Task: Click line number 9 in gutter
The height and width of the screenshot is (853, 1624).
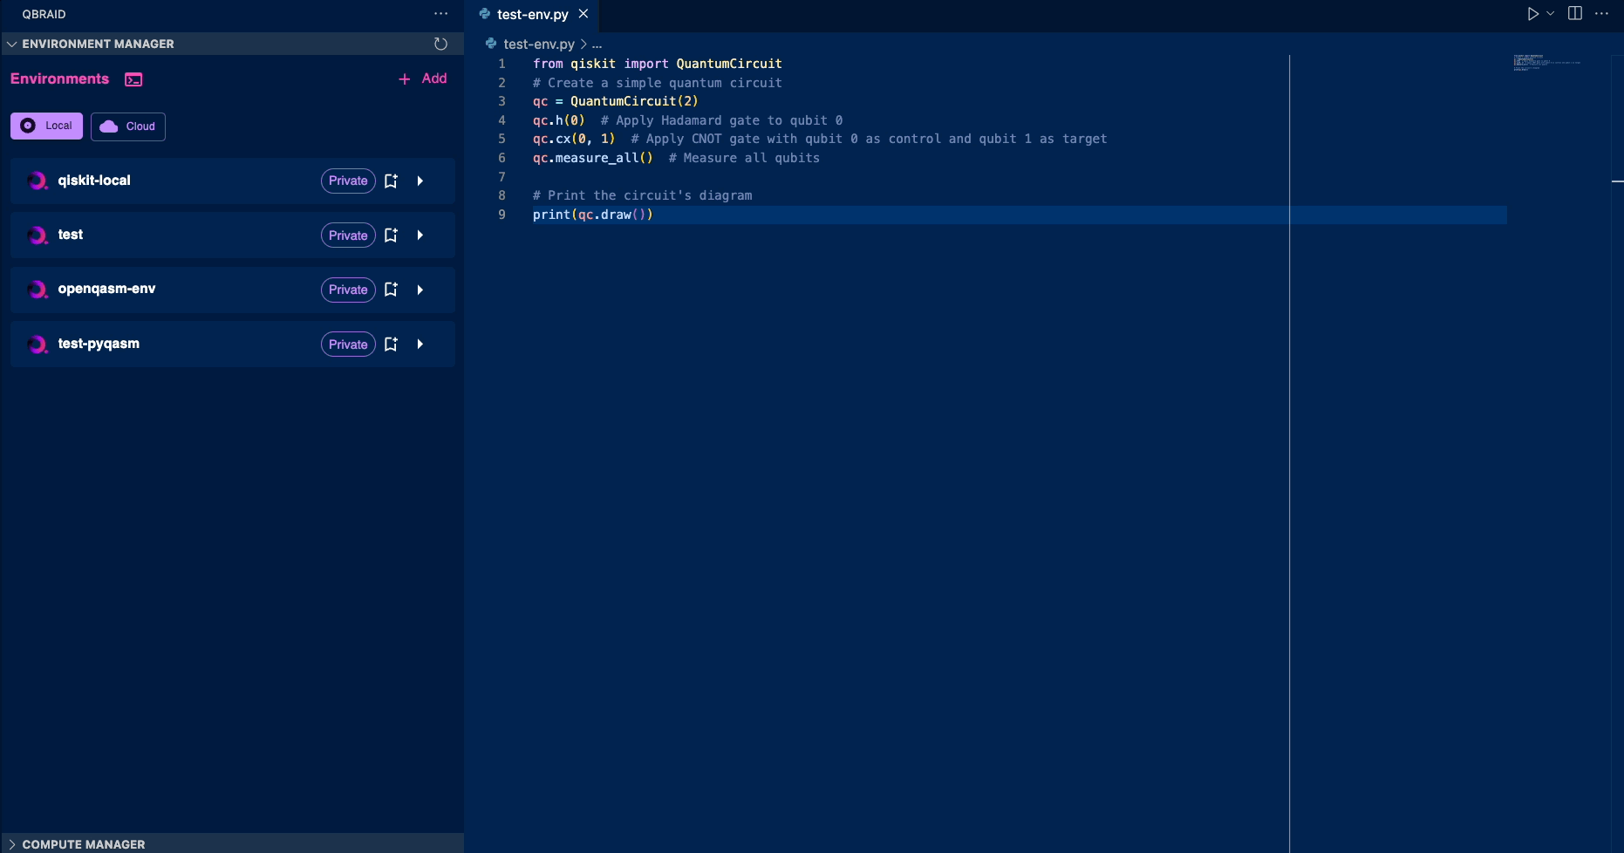Action: (502, 215)
